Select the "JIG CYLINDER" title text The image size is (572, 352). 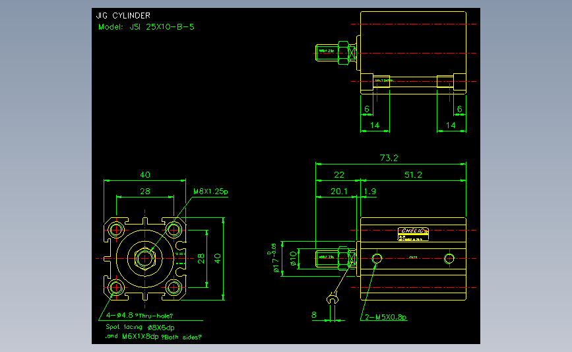pos(123,16)
